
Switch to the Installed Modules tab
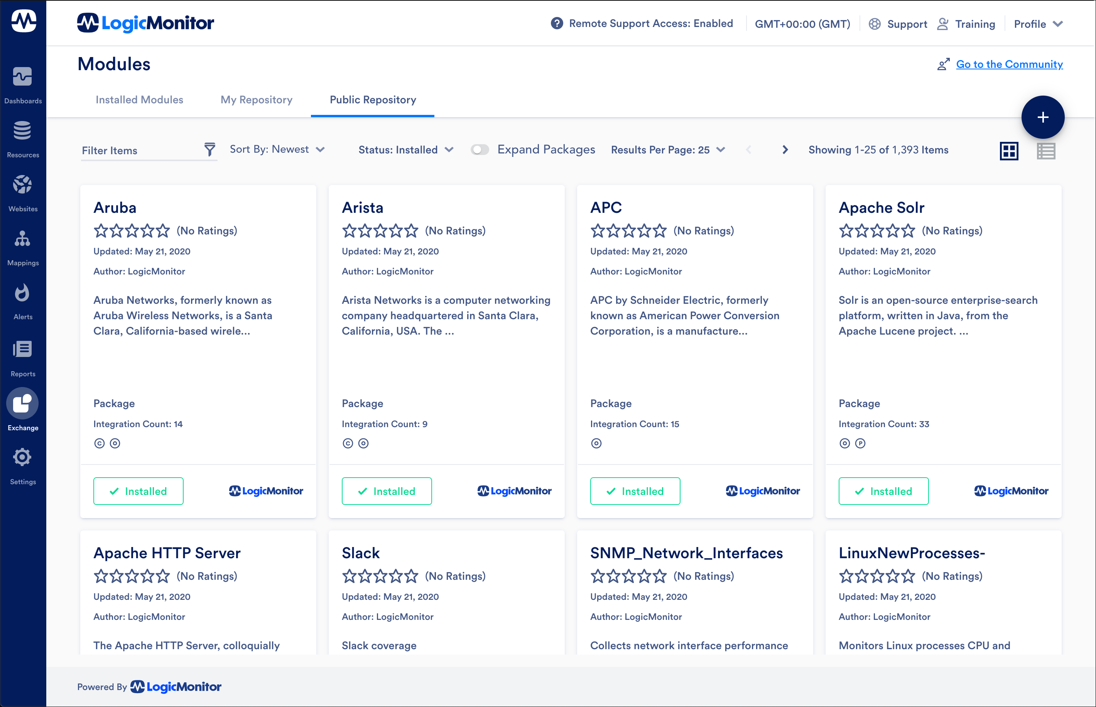139,99
